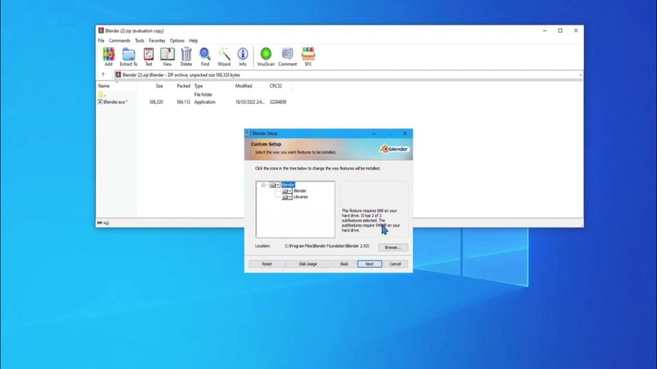Open root Blender feature install dropdown
This screenshot has height=369, width=657.
pos(275,185)
